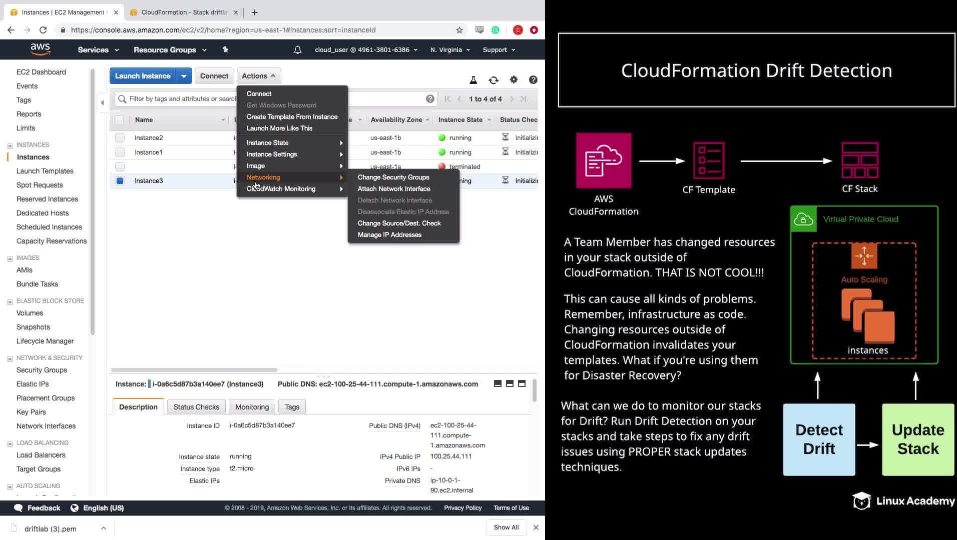Minimize the instance details pane
The height and width of the screenshot is (540, 957).
(498, 383)
